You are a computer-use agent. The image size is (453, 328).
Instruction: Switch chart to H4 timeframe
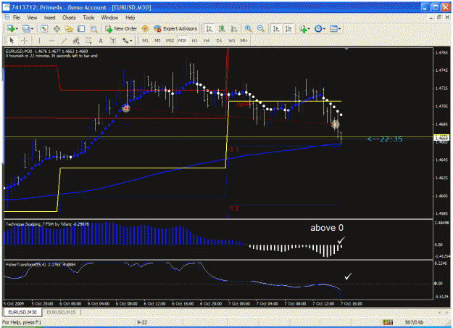pyautogui.click(x=207, y=41)
